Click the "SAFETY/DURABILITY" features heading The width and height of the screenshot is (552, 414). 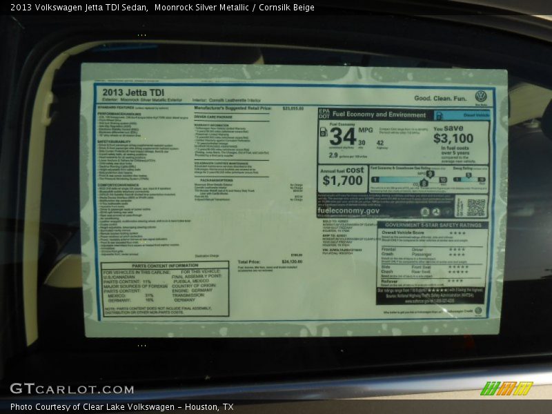coord(114,141)
